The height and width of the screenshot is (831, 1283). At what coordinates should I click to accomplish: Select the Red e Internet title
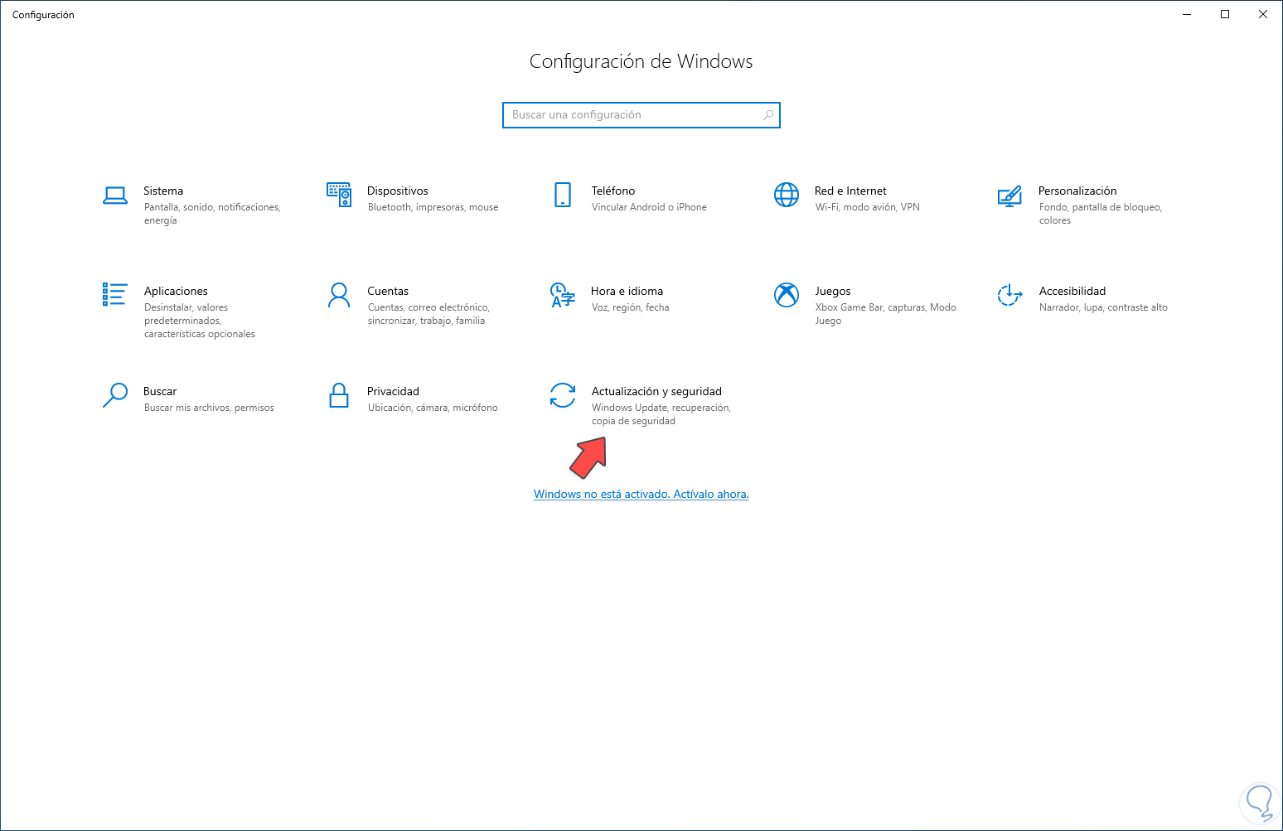[x=850, y=191]
